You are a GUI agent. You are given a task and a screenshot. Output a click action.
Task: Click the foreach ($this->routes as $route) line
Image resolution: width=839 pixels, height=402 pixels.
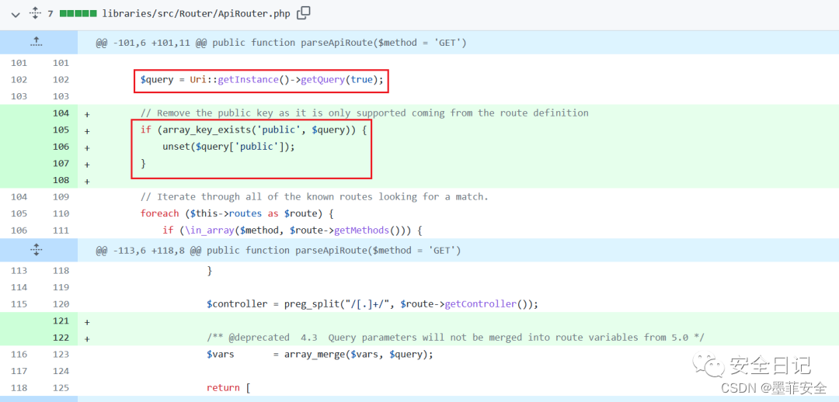tap(237, 213)
